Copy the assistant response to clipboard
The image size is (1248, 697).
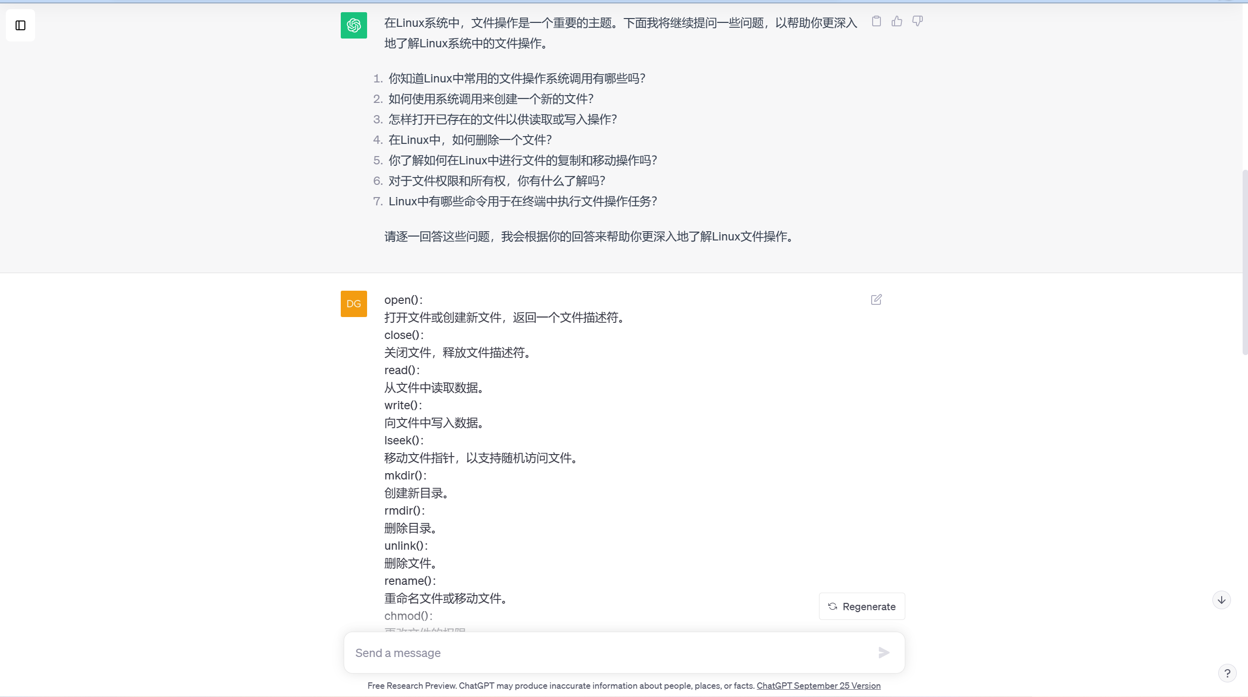pyautogui.click(x=876, y=21)
